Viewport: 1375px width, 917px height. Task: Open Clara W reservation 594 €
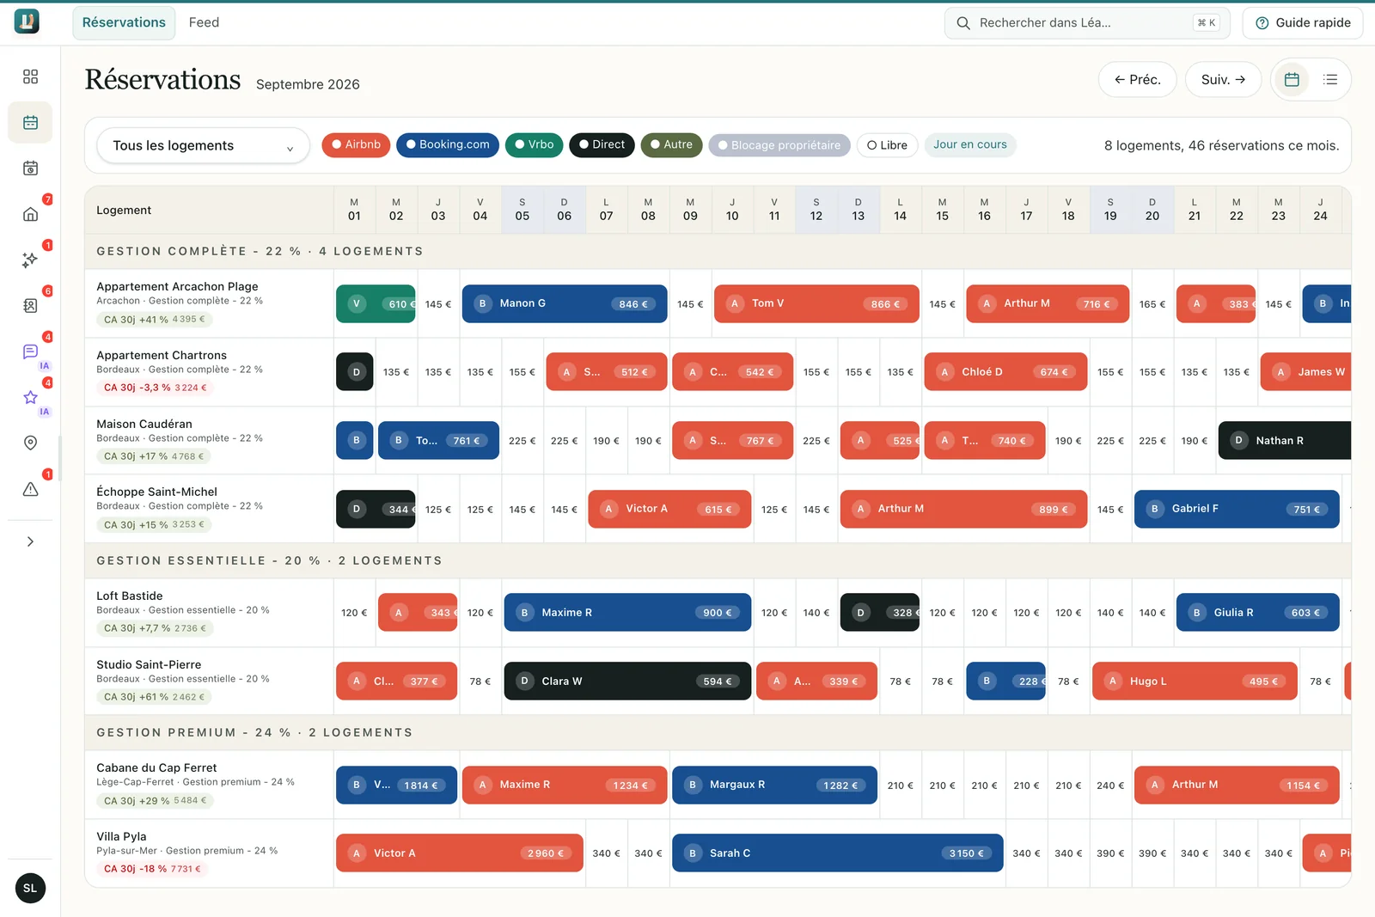click(627, 682)
